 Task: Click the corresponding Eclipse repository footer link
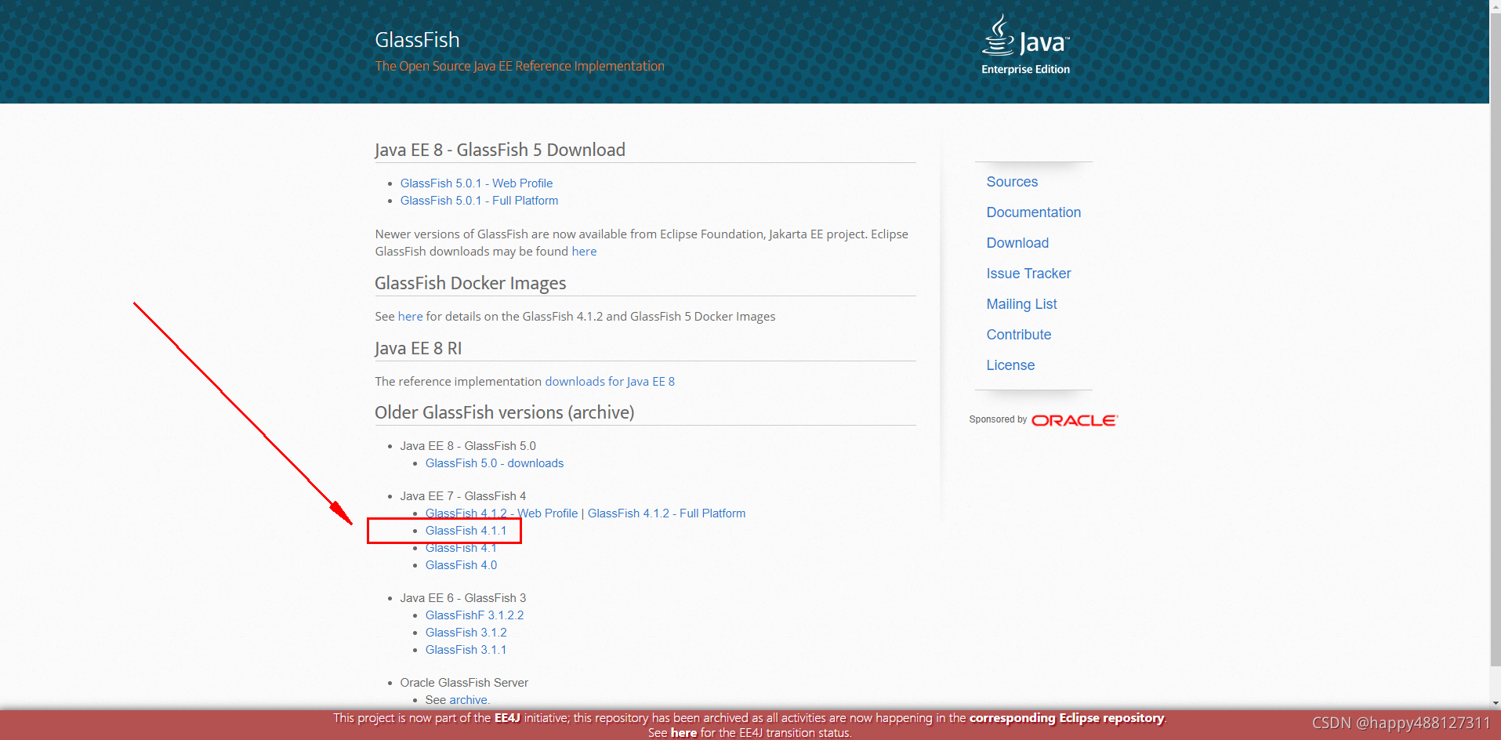(x=1066, y=717)
